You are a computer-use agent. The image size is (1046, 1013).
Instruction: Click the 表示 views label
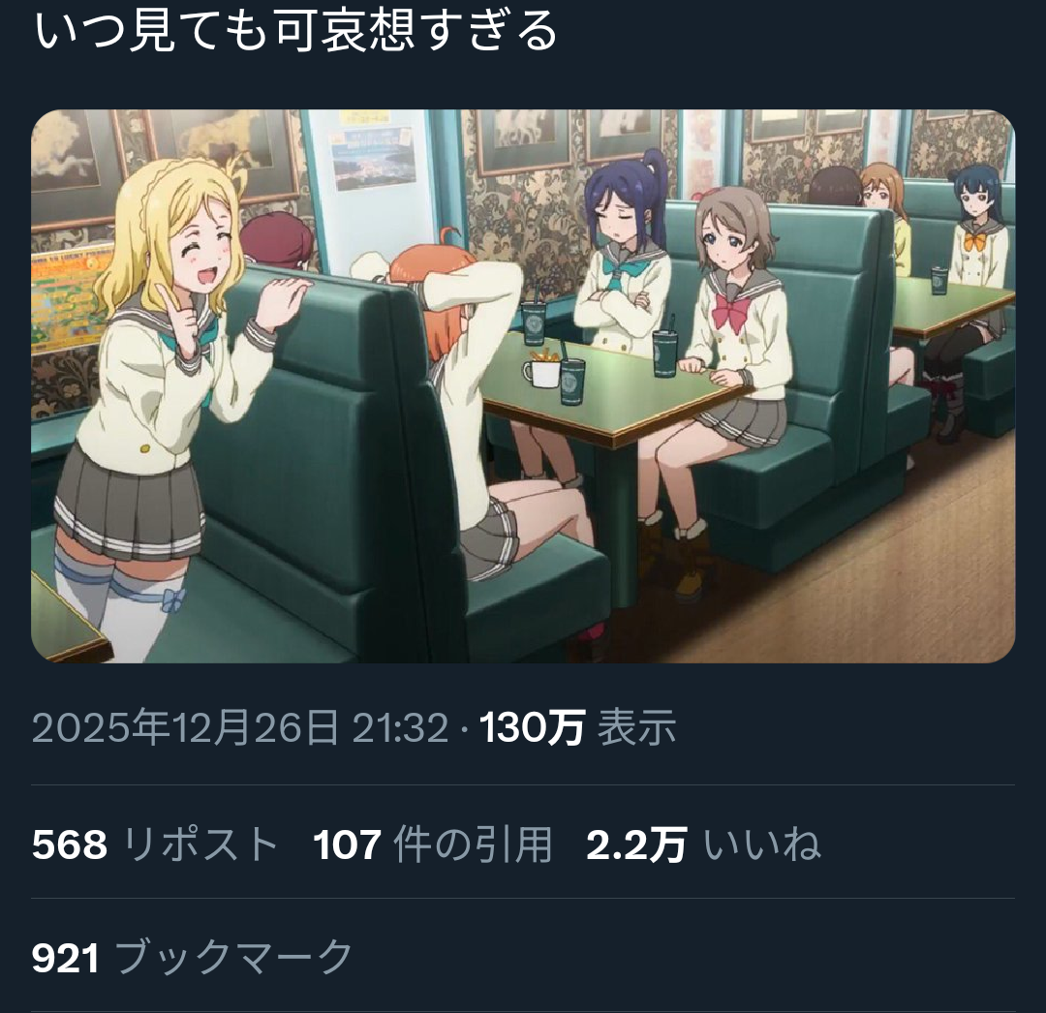pyautogui.click(x=637, y=727)
